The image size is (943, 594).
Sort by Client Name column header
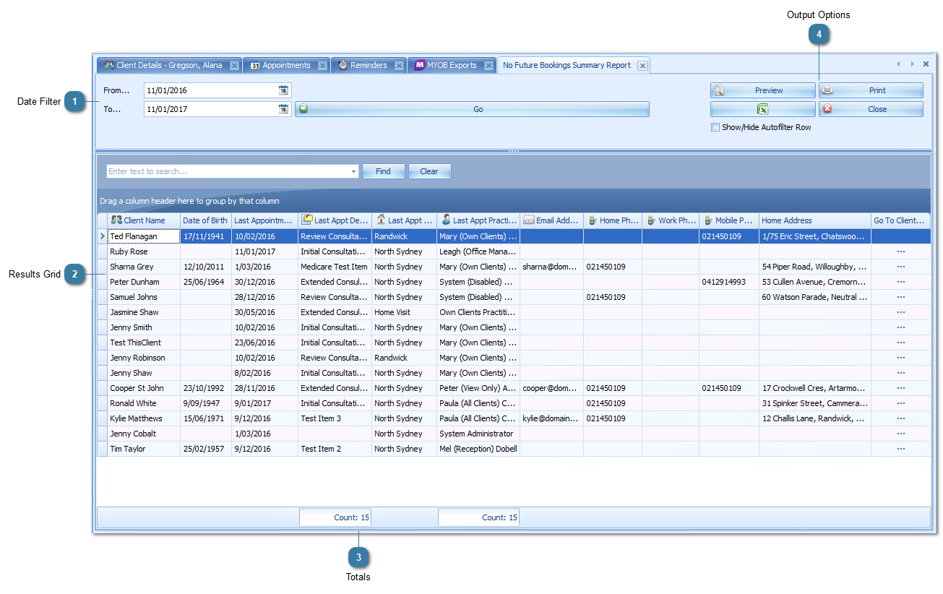(144, 220)
